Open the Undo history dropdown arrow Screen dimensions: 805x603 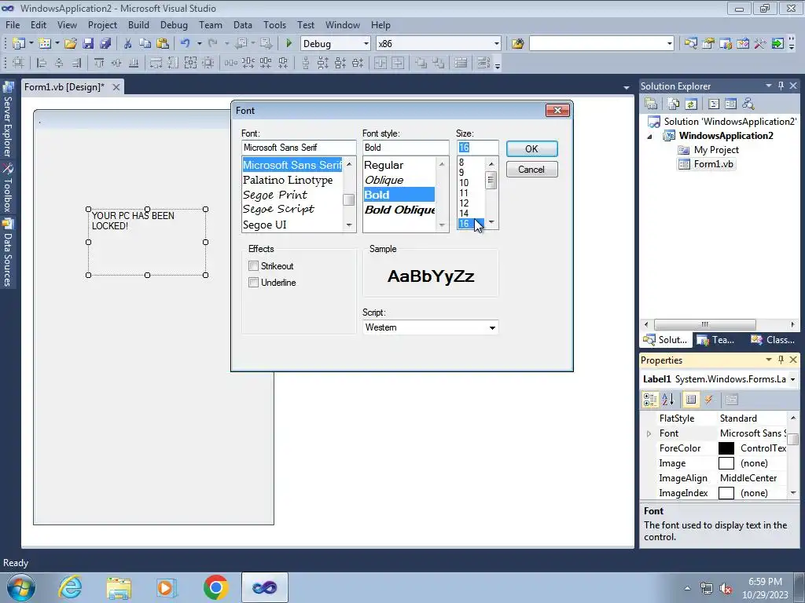point(199,44)
